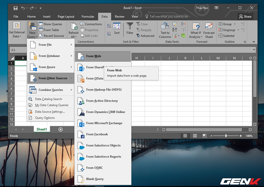This screenshot has height=187, width=264.
Task: Collapse the ribbon with the chevron
Action: [254, 42]
